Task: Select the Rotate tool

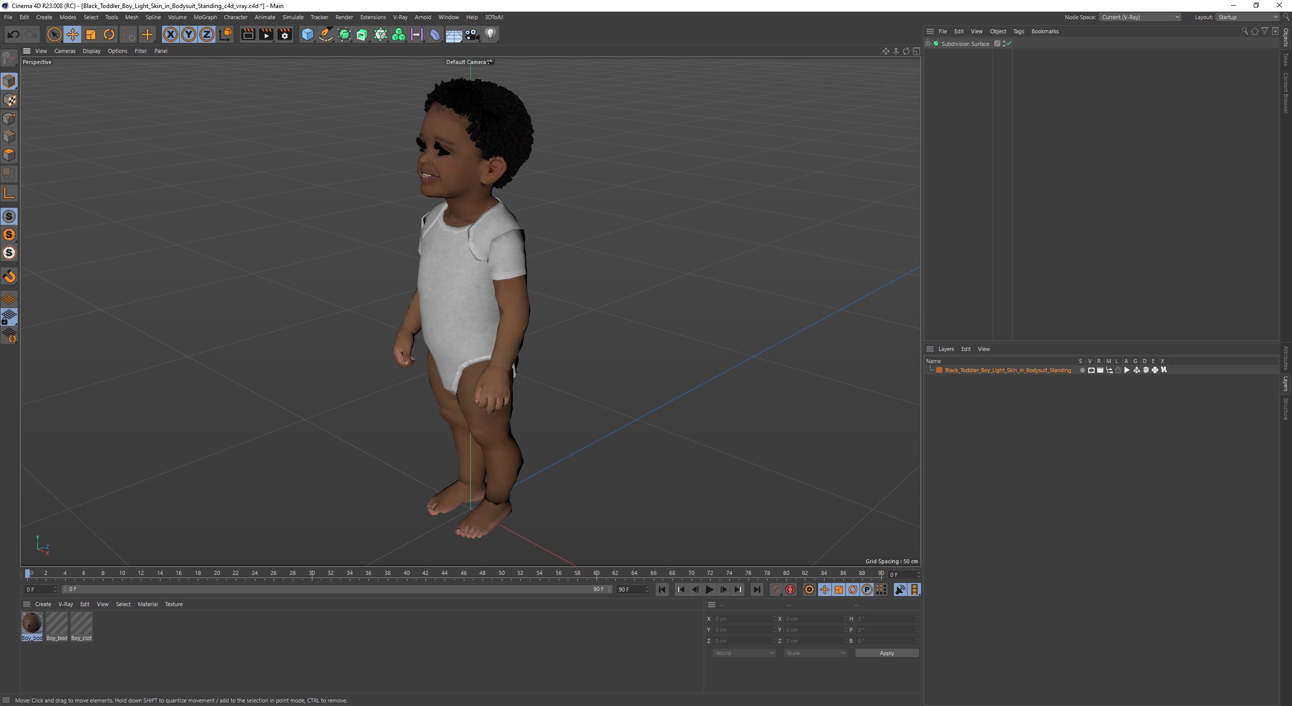Action: click(109, 34)
